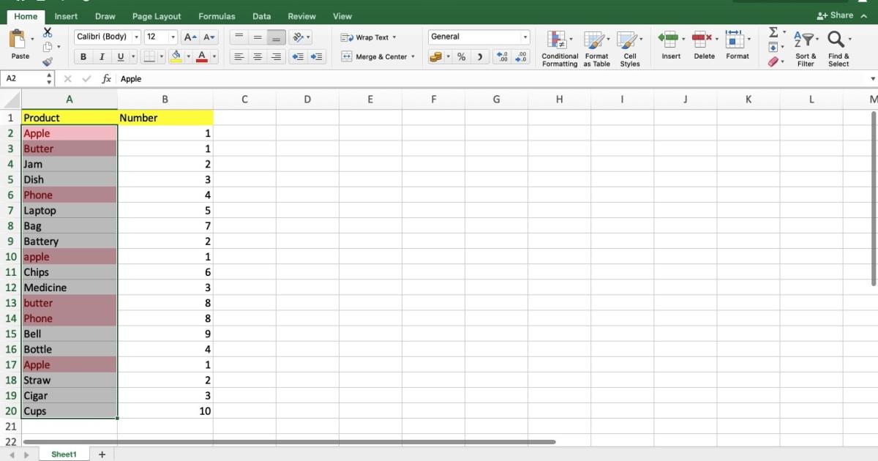Apply cell borders icon
878x461 pixels.
[149, 56]
